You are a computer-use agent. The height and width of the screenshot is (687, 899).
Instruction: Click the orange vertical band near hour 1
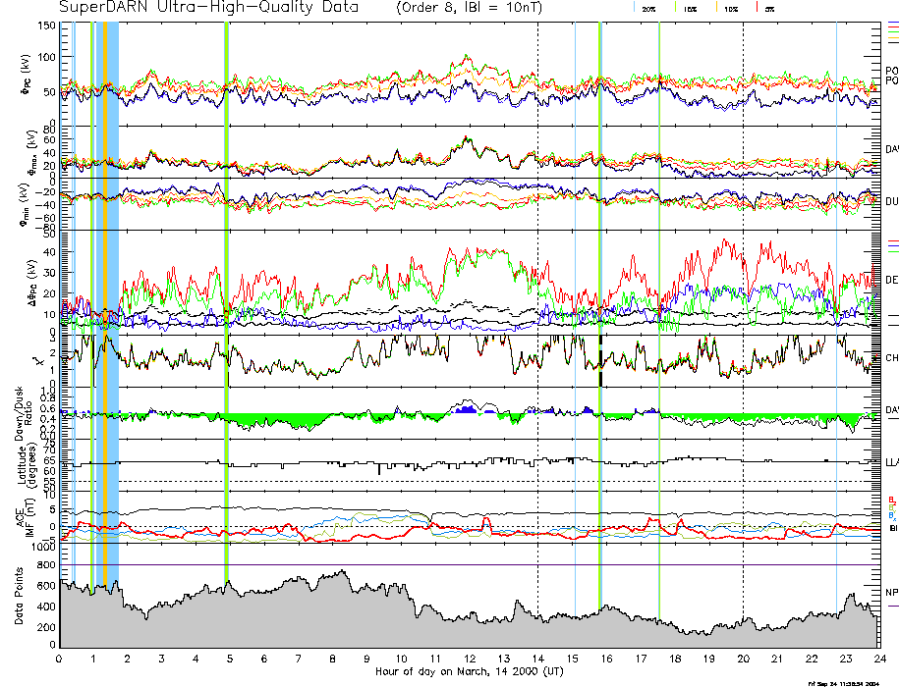pos(104,294)
